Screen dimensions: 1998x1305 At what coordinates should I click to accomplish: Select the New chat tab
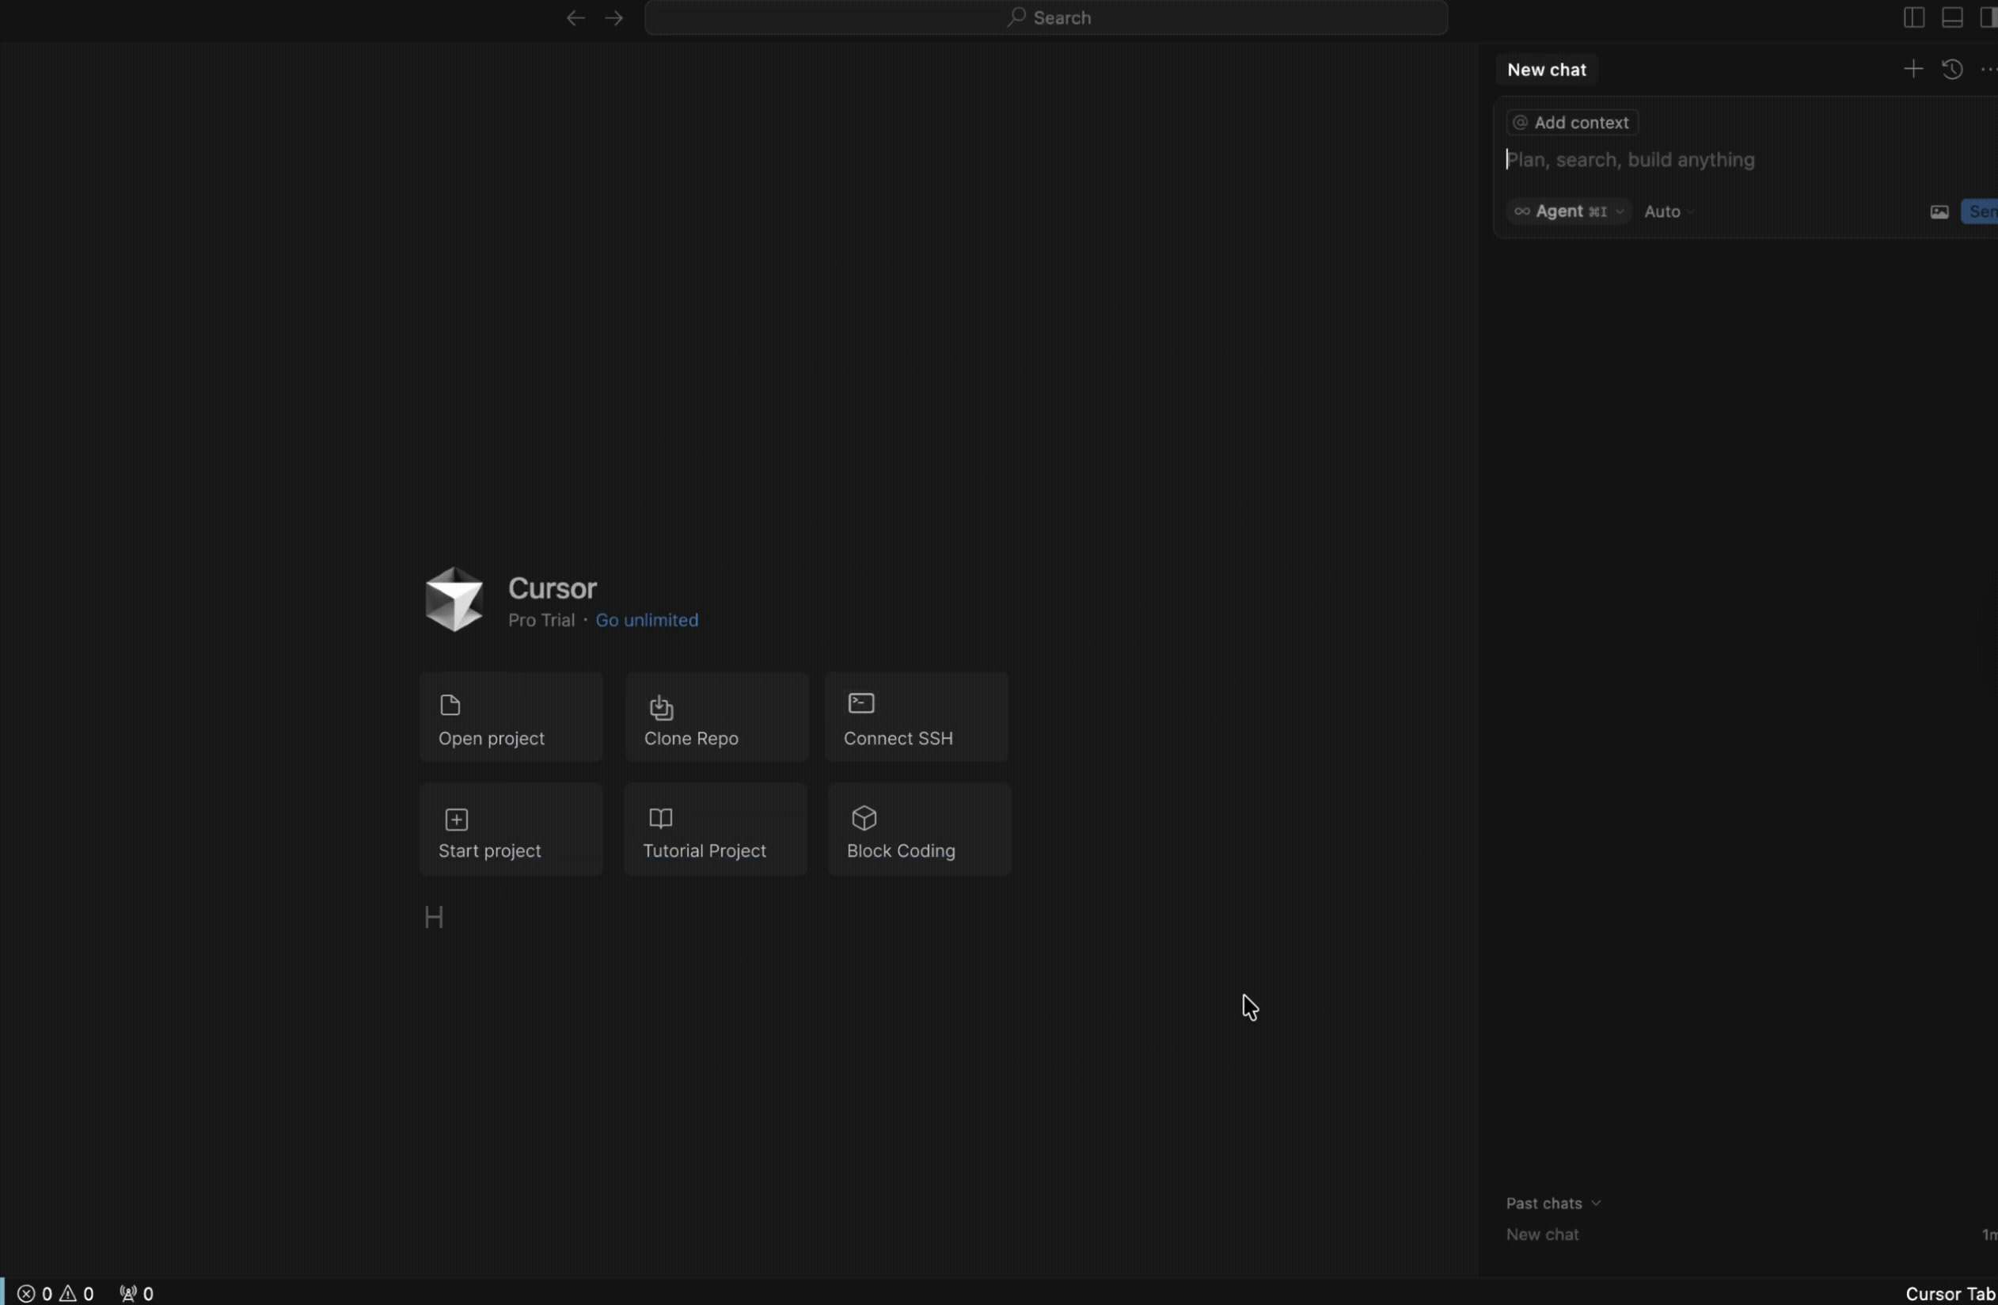[1546, 70]
